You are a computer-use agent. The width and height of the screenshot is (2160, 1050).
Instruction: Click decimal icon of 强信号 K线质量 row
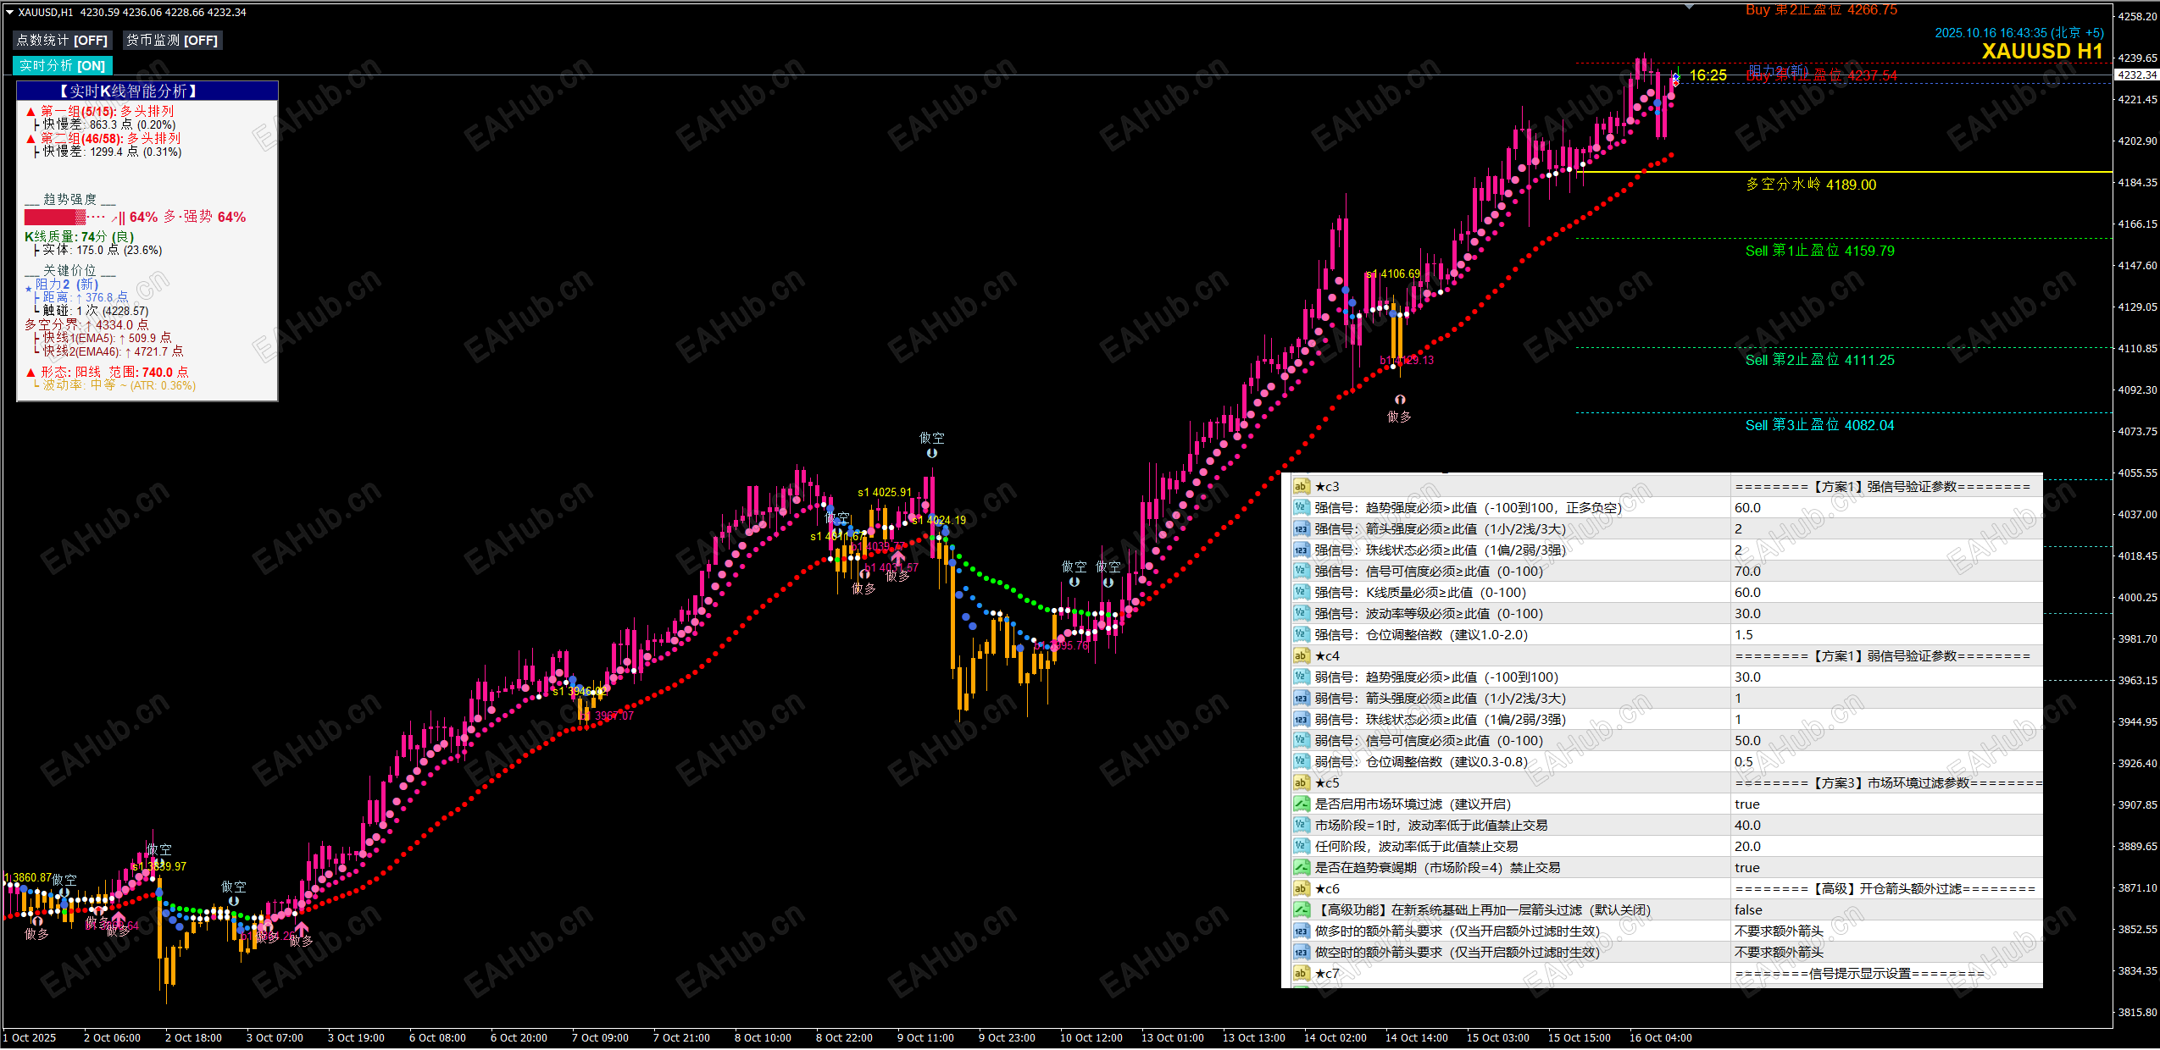(x=1301, y=592)
